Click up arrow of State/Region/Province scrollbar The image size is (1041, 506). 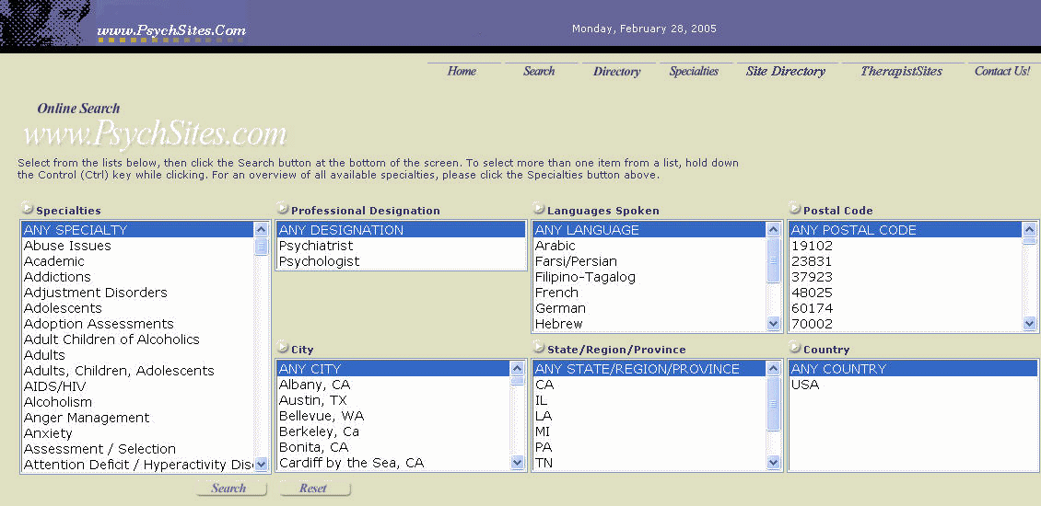click(774, 369)
